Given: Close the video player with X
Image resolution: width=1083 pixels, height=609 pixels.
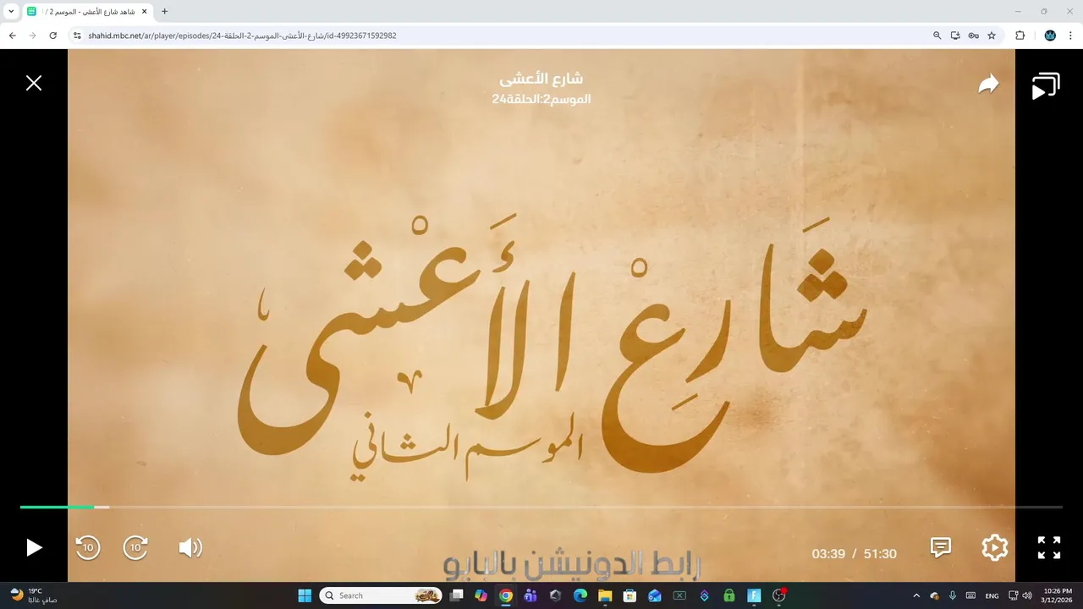Looking at the screenshot, I should pyautogui.click(x=34, y=83).
